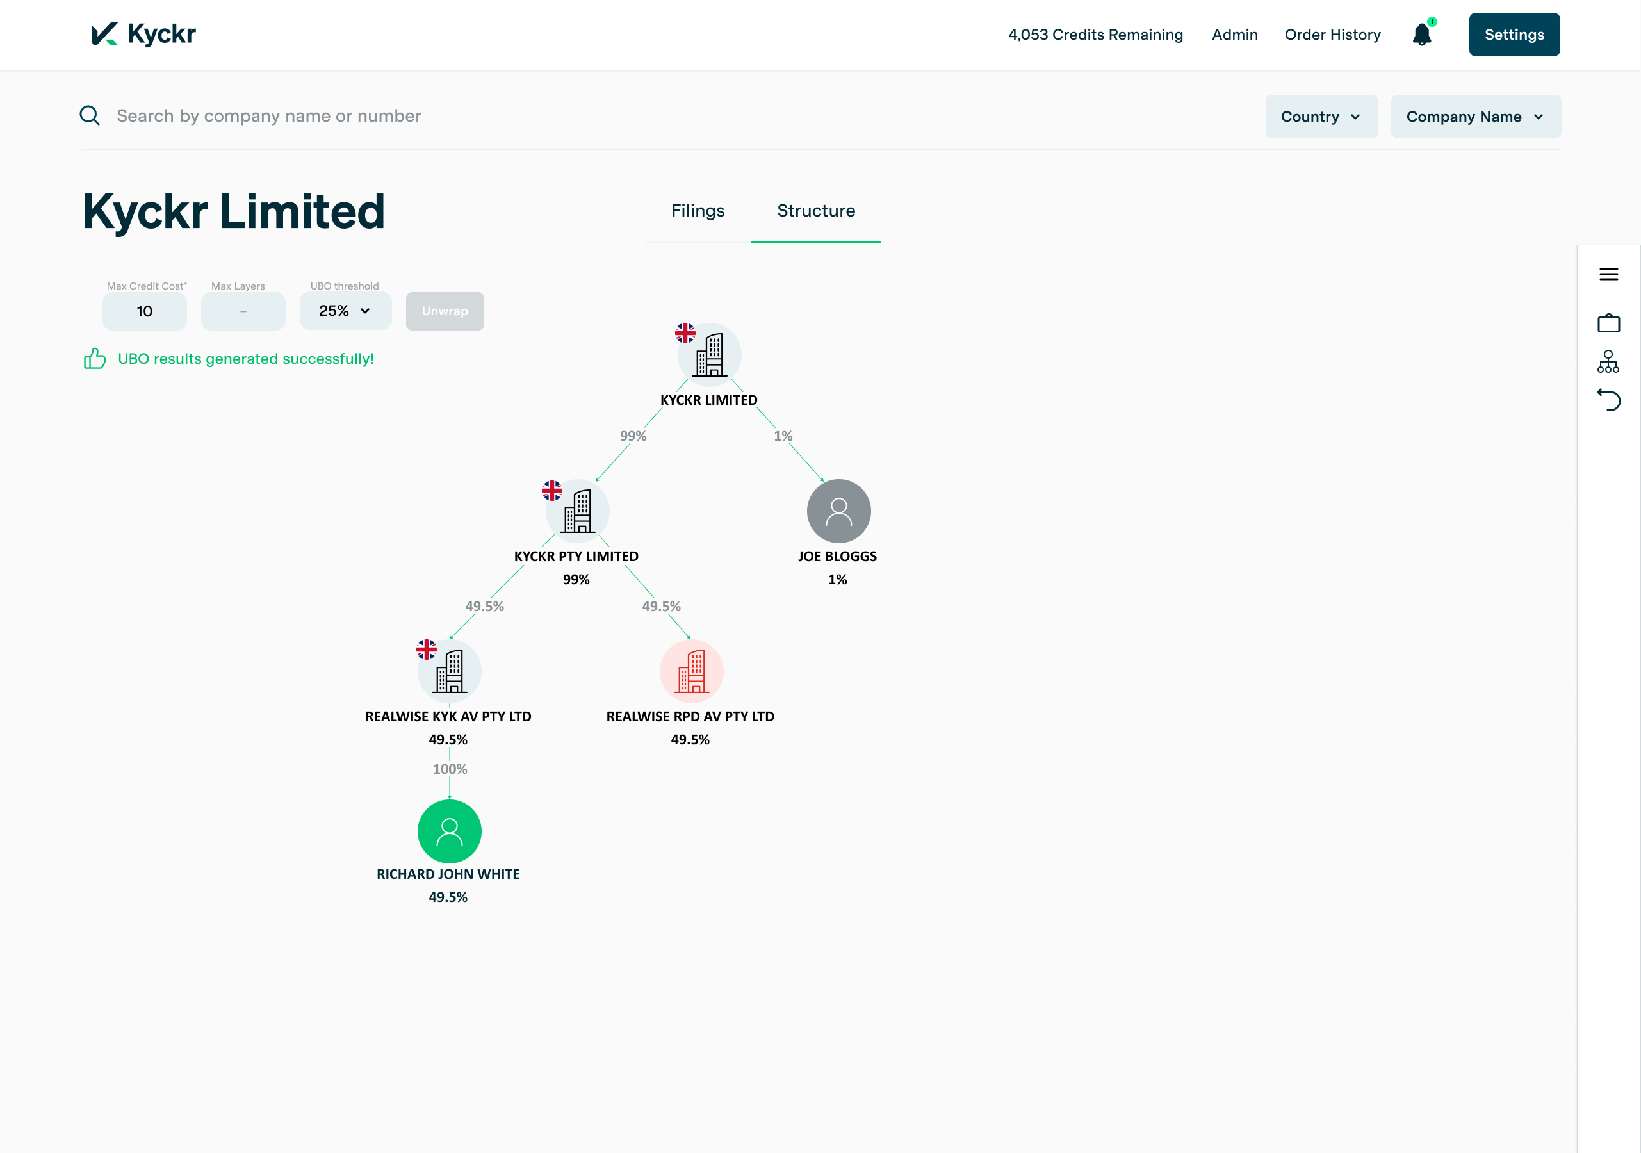Click the Kyckr logo
The width and height of the screenshot is (1641, 1153).
[x=143, y=33]
